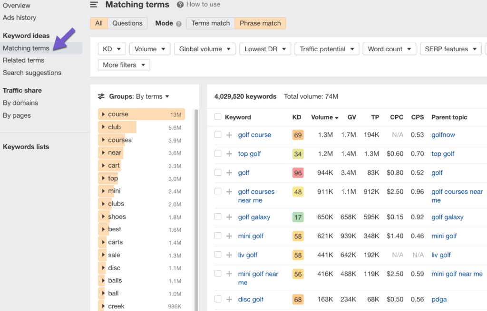The height and width of the screenshot is (311, 487).
Task: Click the Mode help question mark icon
Action: pos(179,24)
